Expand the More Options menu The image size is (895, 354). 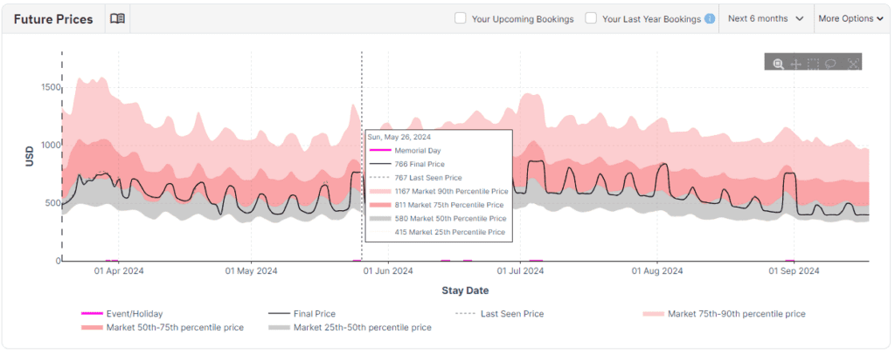850,18
